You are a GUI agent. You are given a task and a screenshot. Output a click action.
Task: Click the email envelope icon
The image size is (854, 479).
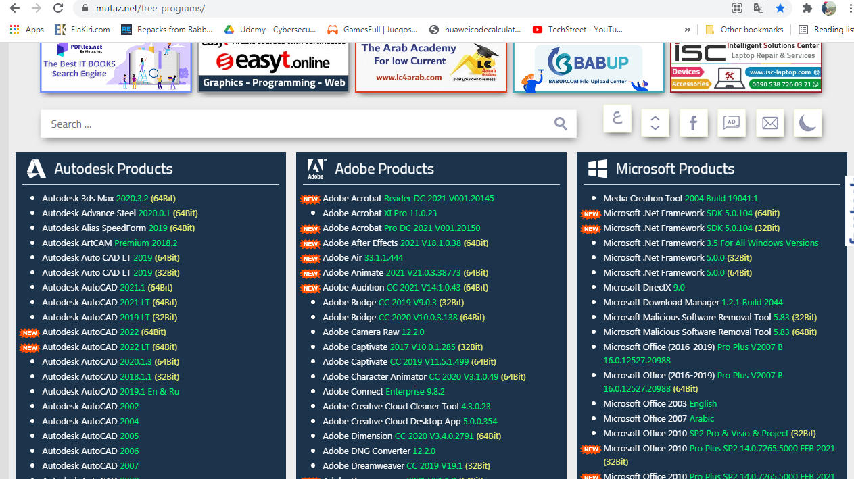(769, 123)
